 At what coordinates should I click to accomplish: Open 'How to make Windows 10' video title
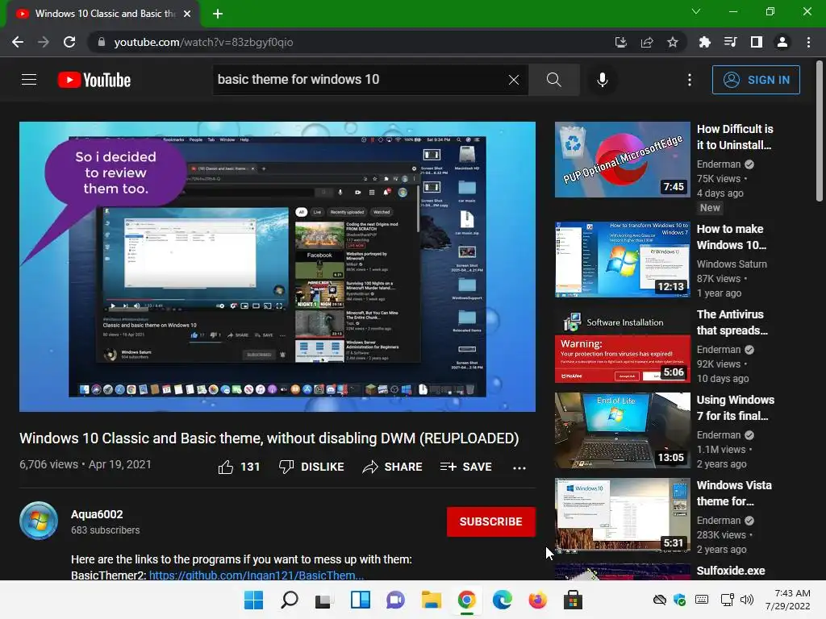tap(731, 237)
